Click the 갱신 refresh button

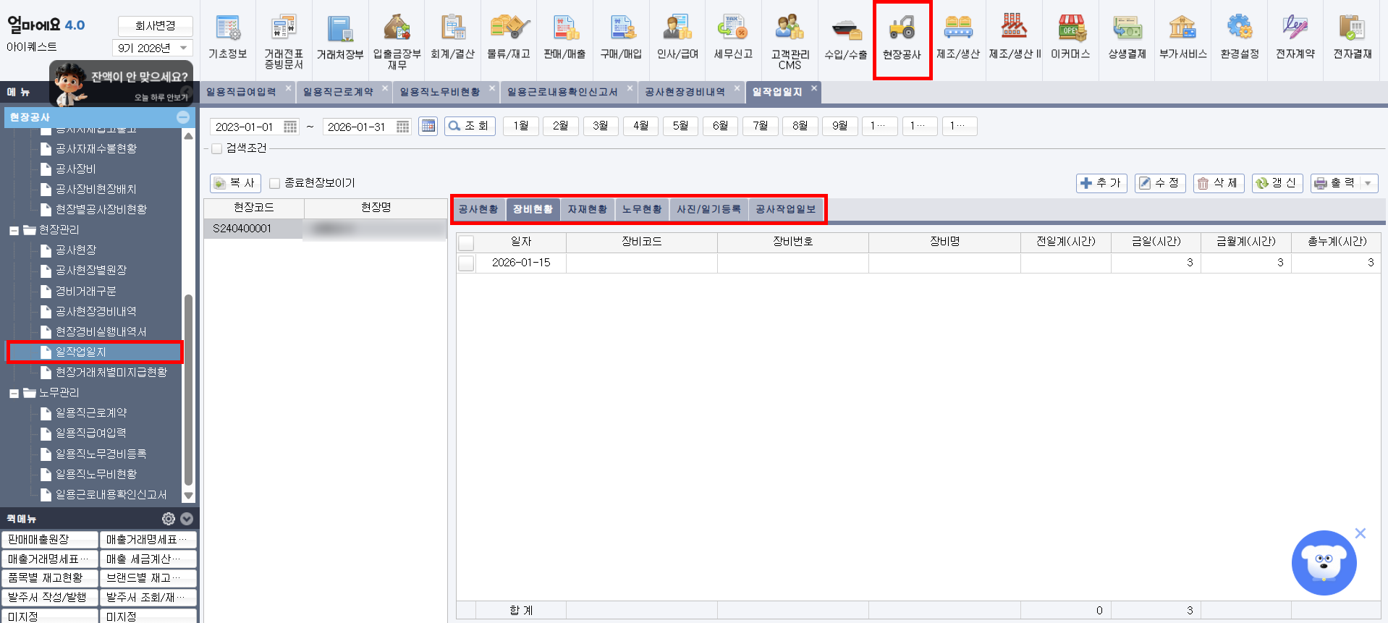coord(1277,183)
